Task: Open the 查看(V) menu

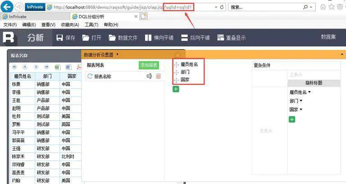Action: 48,25
